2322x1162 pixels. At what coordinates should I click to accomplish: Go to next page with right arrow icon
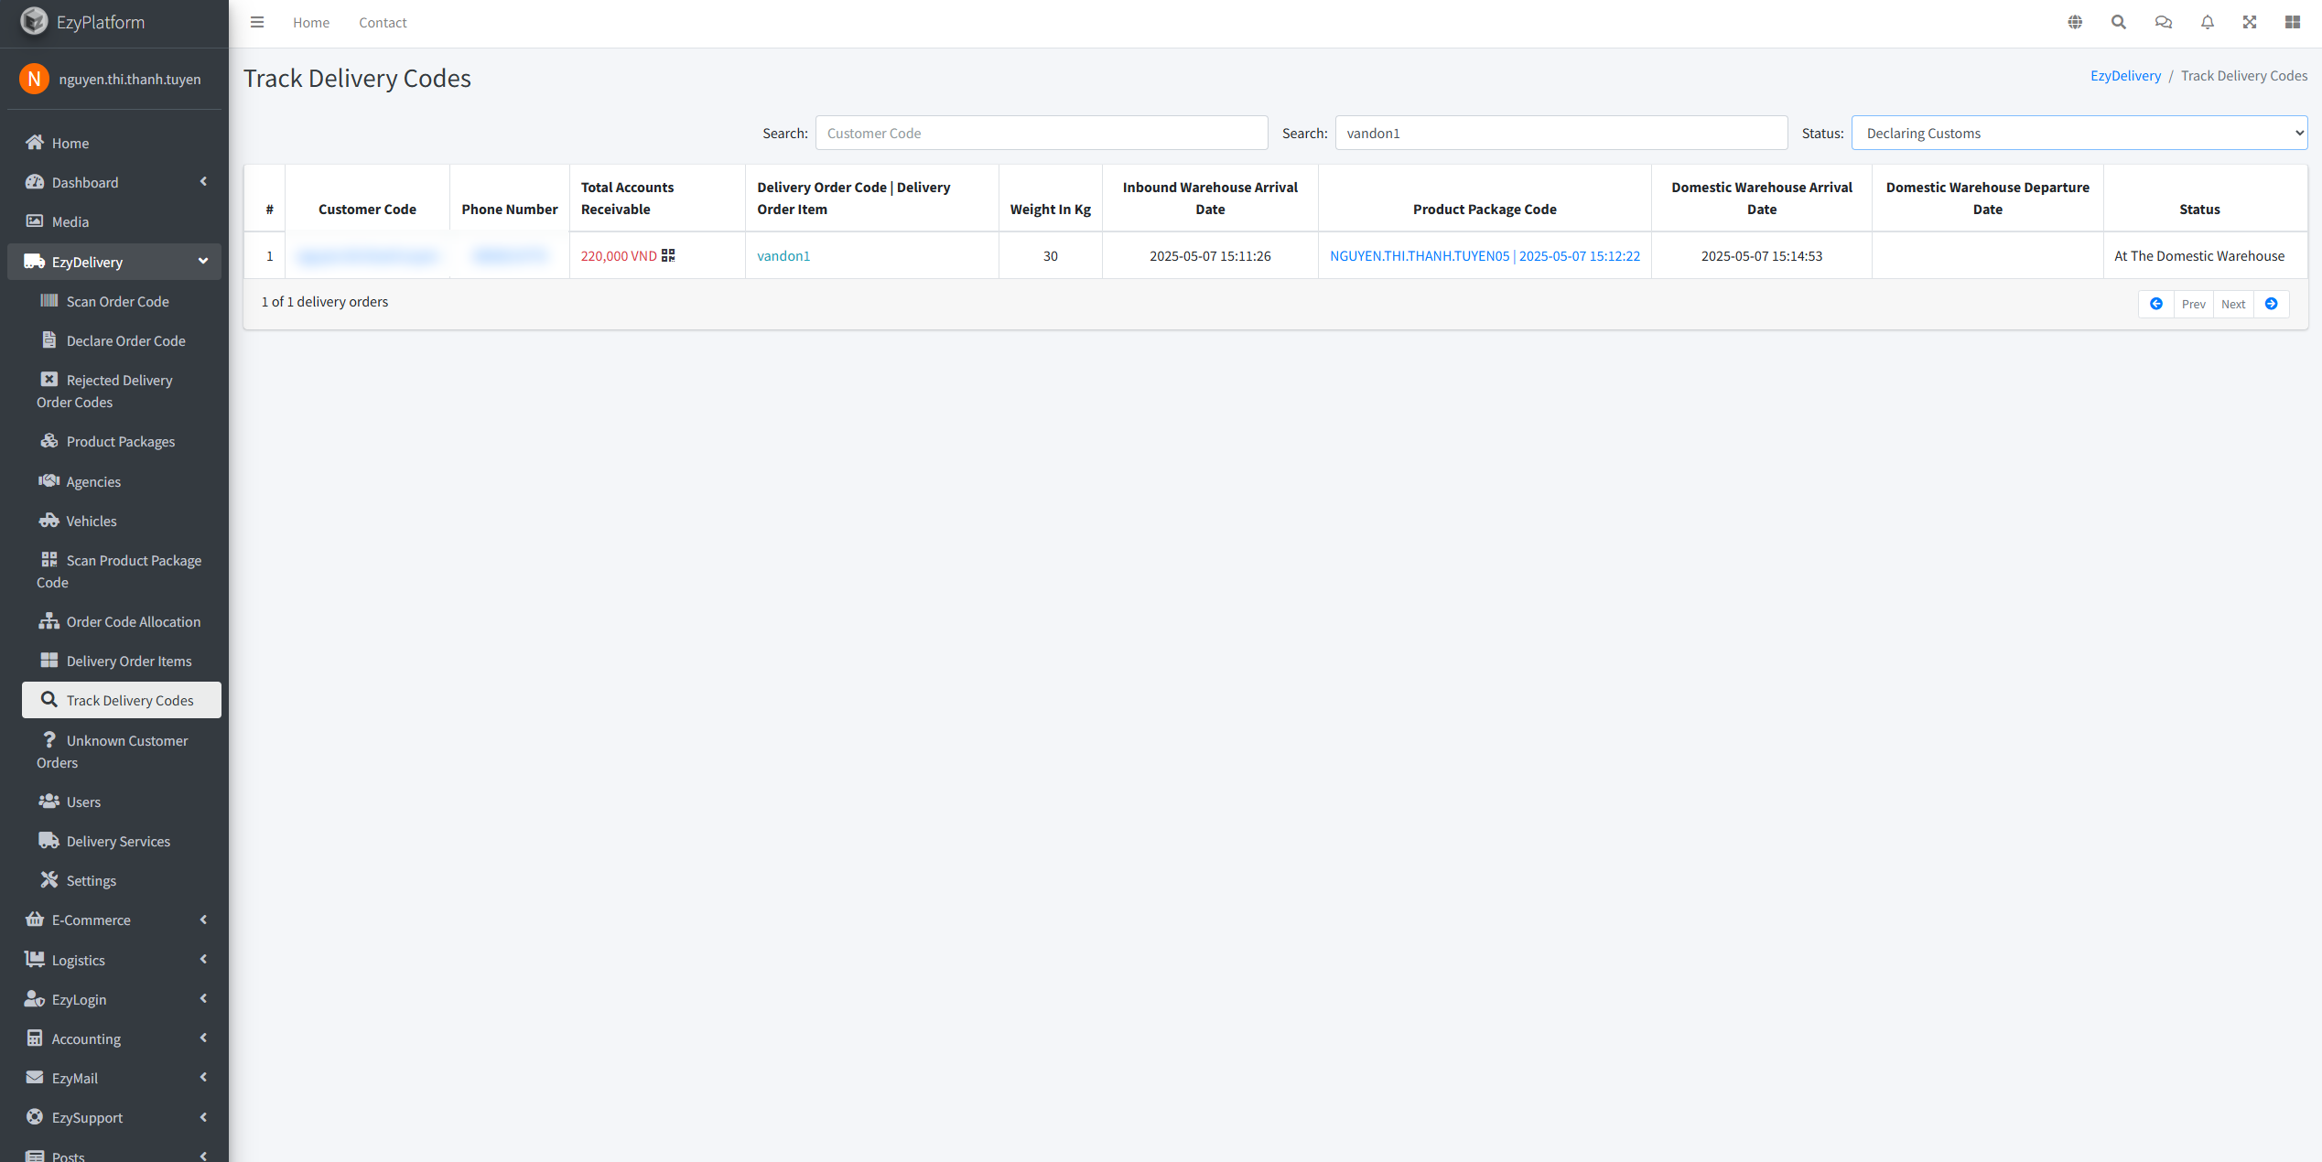pos(2271,304)
